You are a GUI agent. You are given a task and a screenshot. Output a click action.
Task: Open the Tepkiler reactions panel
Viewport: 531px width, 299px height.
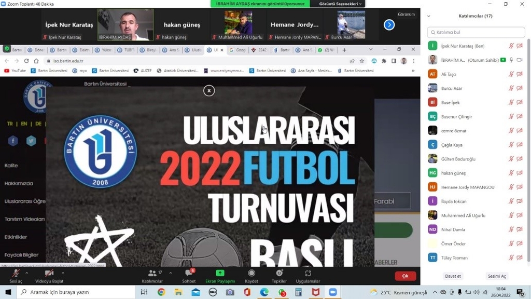pyautogui.click(x=279, y=274)
